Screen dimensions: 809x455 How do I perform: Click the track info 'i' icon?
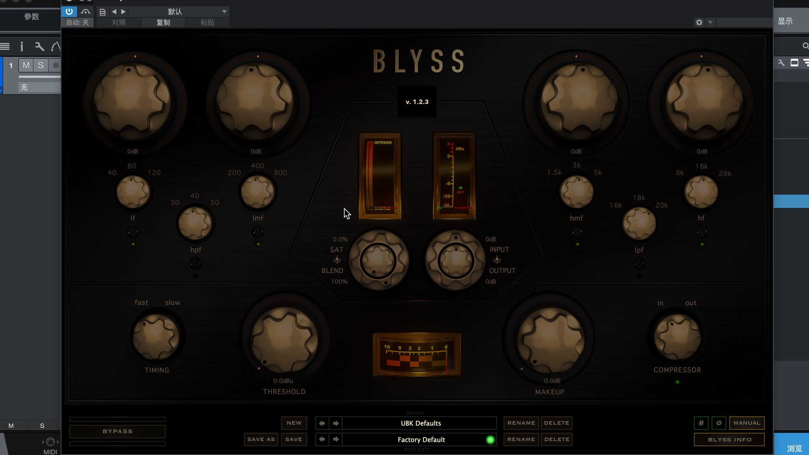click(x=22, y=46)
